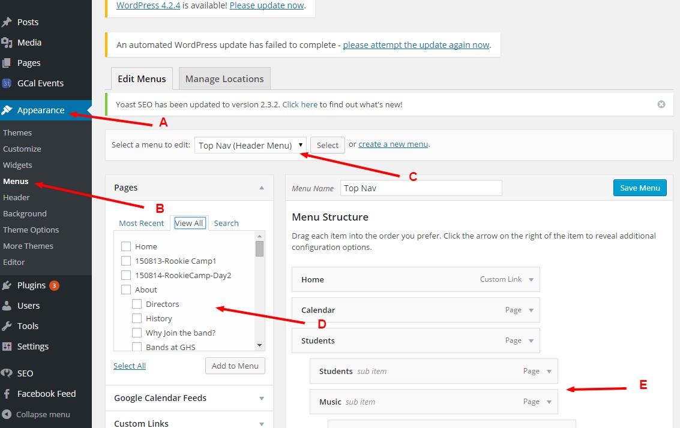
Task: Open the Editor submenu item
Action: coord(14,262)
